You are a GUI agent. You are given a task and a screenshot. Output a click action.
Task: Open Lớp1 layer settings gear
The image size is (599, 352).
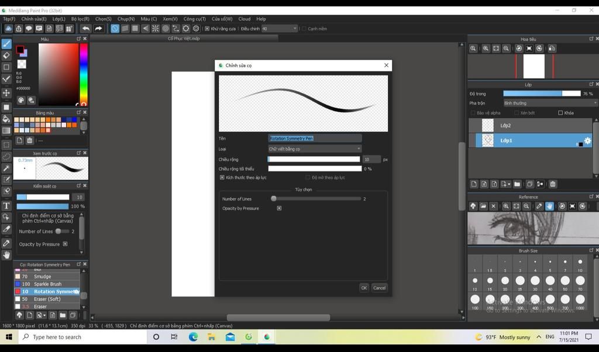tap(587, 141)
